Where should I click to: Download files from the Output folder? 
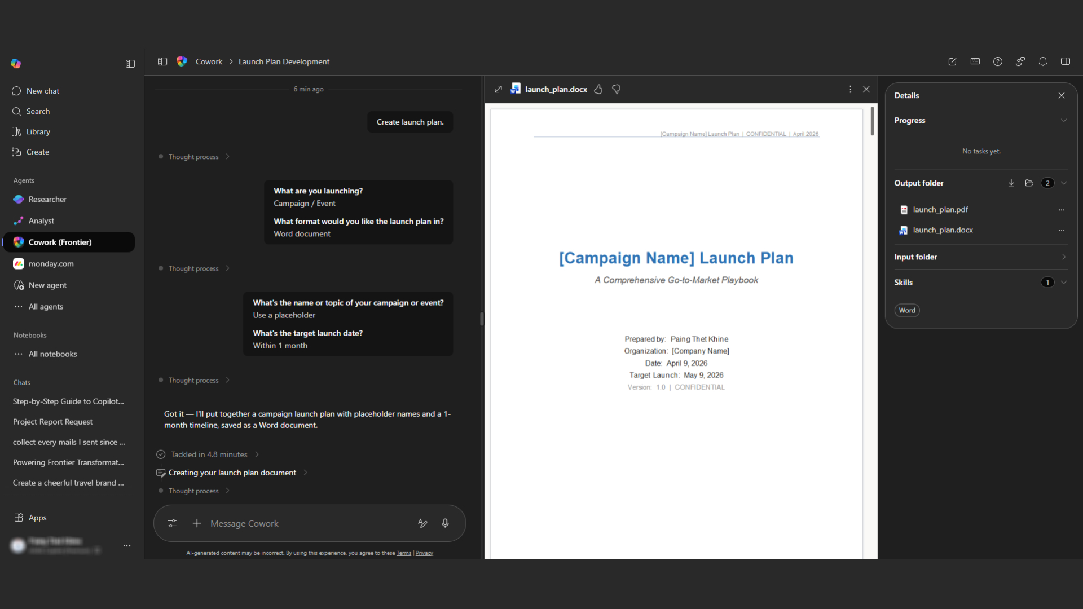[x=1011, y=183]
